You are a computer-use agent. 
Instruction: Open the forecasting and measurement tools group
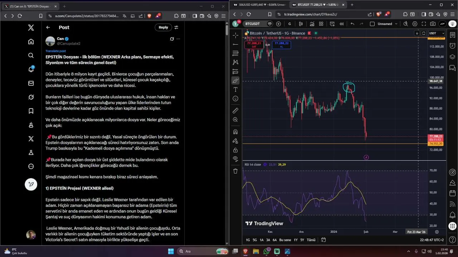tap(235, 71)
